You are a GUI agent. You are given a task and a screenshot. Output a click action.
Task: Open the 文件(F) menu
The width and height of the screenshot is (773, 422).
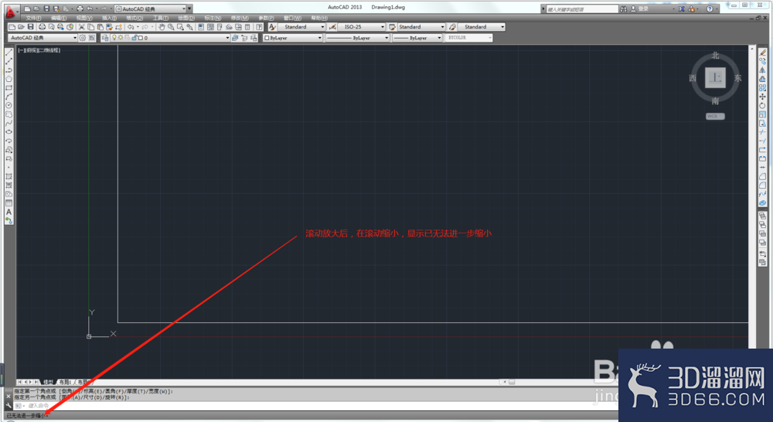(x=33, y=19)
